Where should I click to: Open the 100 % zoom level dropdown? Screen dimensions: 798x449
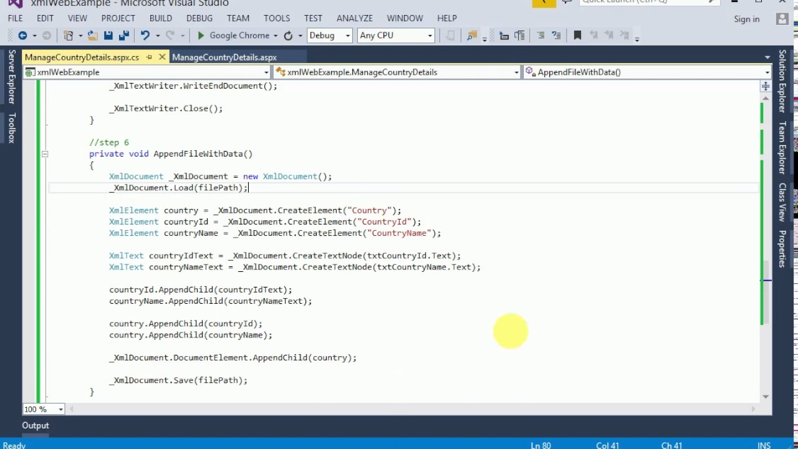[x=44, y=409]
